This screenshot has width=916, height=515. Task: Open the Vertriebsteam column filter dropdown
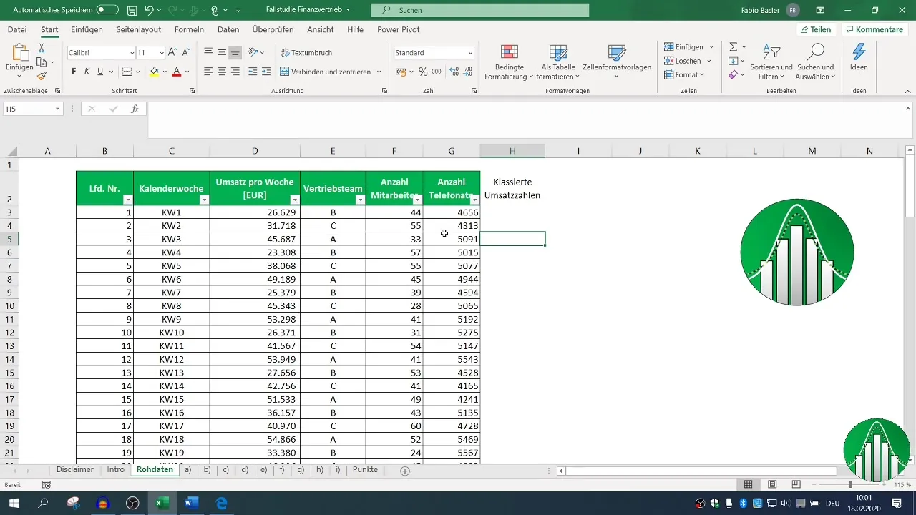(x=359, y=200)
